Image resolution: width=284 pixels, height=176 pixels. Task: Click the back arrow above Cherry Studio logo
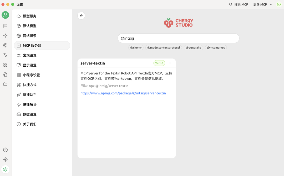coord(81,15)
